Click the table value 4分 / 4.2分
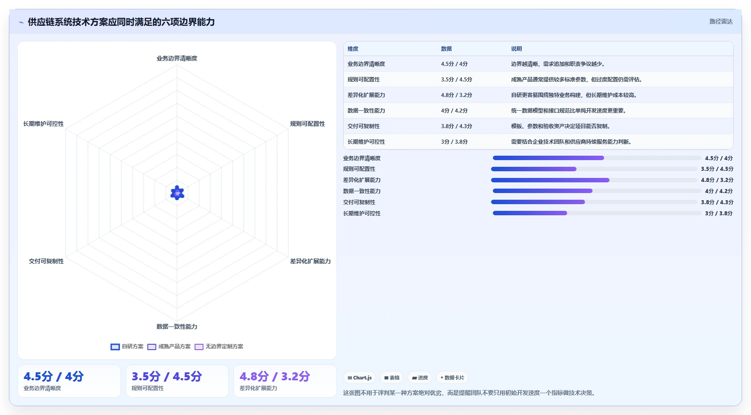This screenshot has width=751, height=415. click(x=455, y=111)
